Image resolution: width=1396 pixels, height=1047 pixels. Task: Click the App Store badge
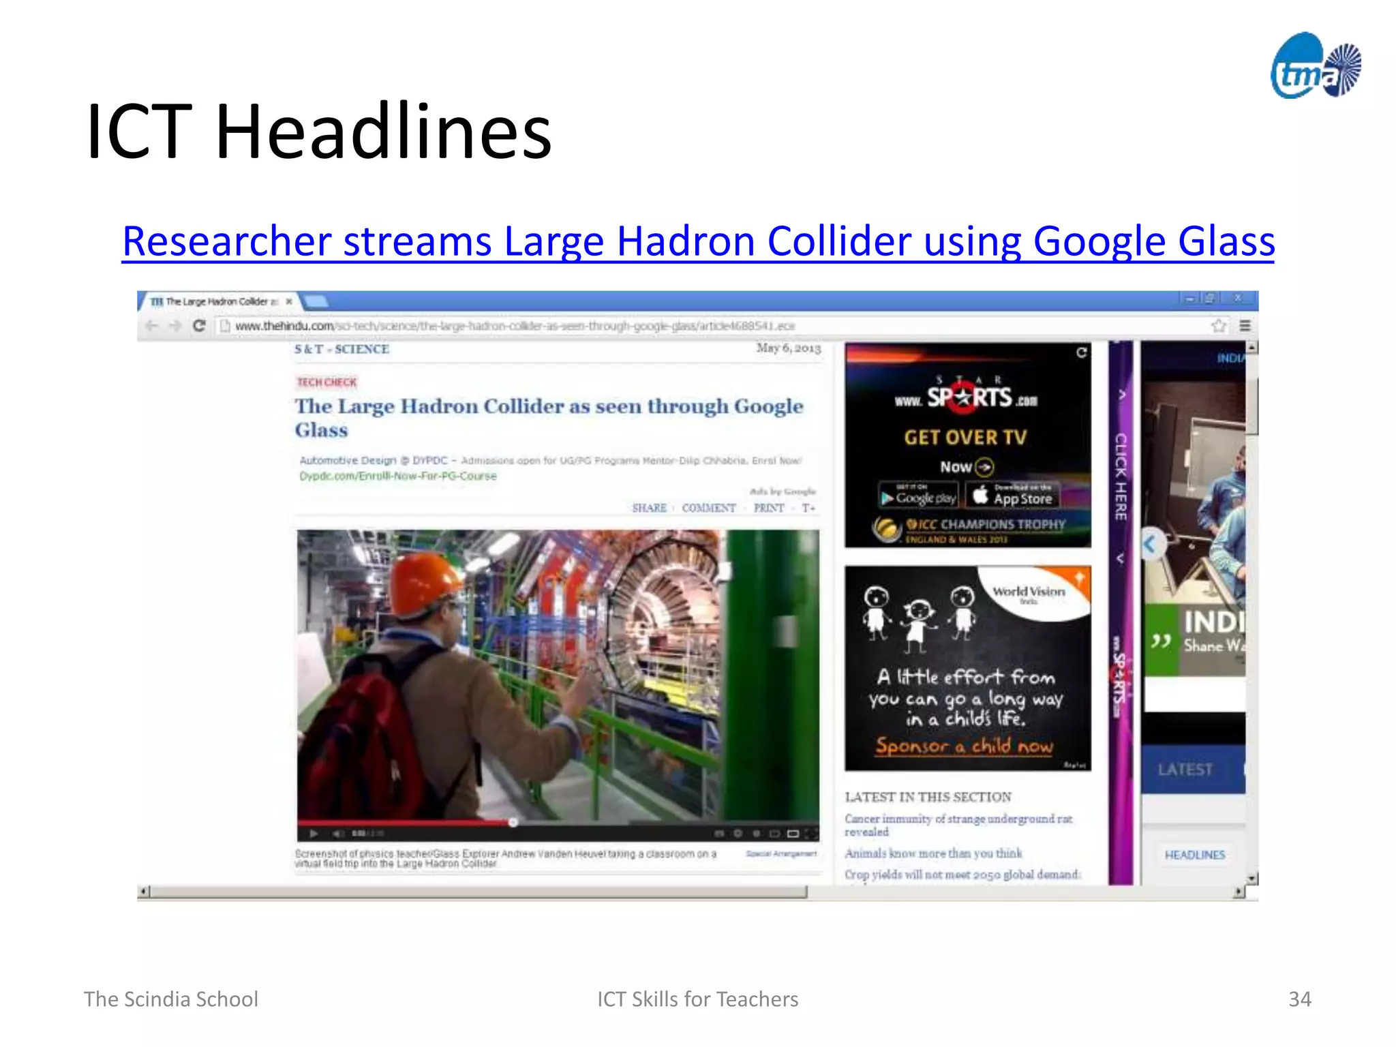[x=1013, y=496]
